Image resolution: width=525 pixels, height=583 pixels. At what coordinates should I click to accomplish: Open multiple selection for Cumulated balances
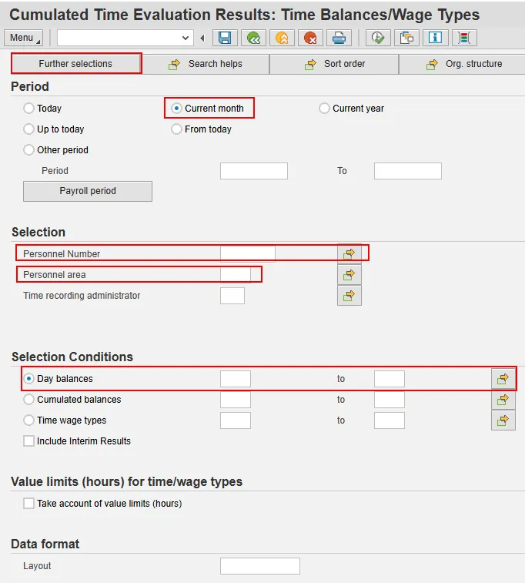click(503, 400)
